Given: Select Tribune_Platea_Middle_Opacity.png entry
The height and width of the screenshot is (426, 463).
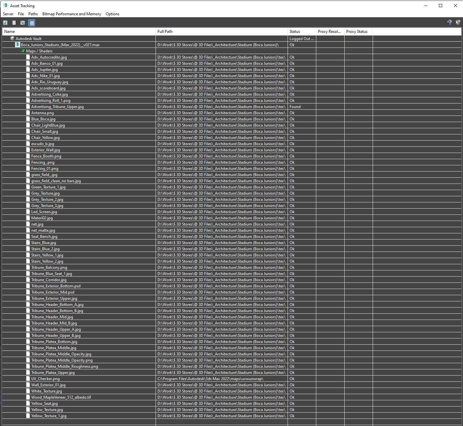Looking at the screenshot, I should coord(62,360).
